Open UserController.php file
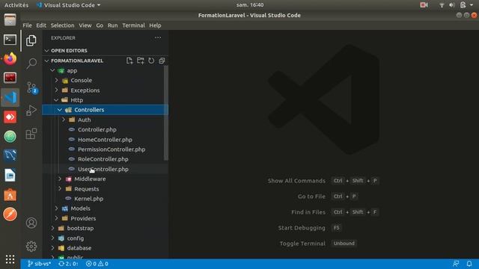 [105, 169]
